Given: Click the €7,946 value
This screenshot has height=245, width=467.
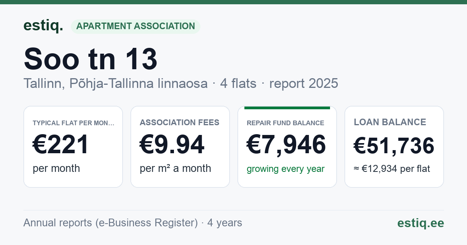Looking at the screenshot, I should [x=286, y=145].
